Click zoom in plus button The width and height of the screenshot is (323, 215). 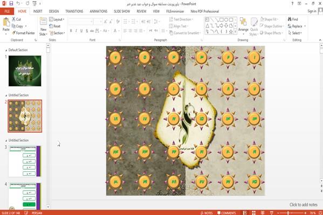click(305, 213)
